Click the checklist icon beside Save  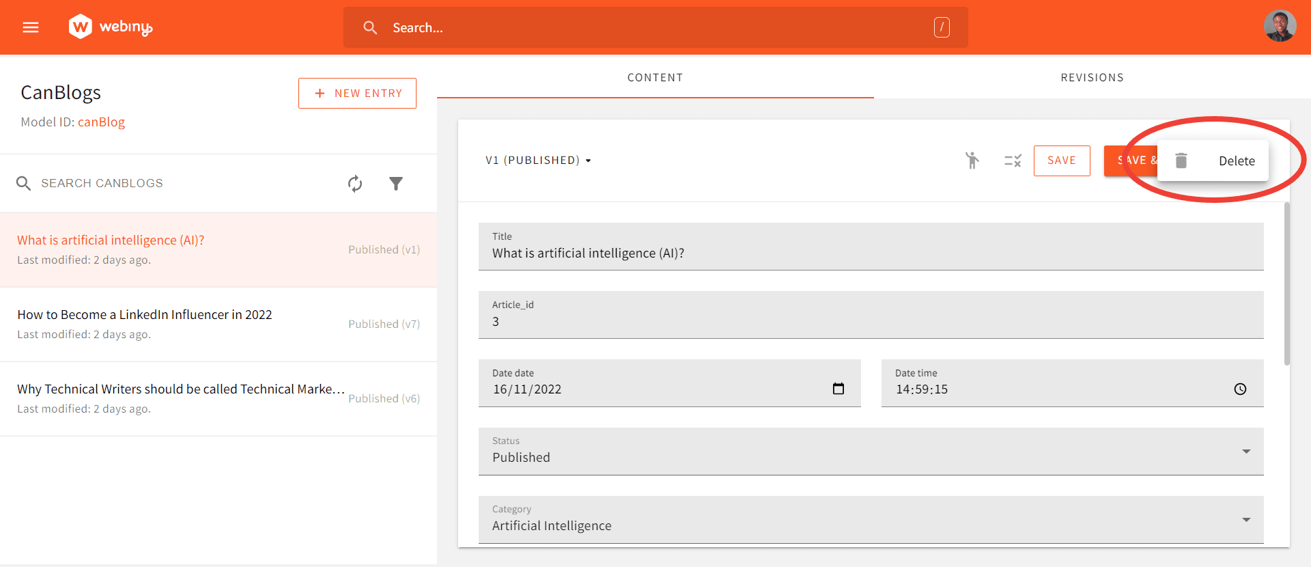tap(1013, 161)
